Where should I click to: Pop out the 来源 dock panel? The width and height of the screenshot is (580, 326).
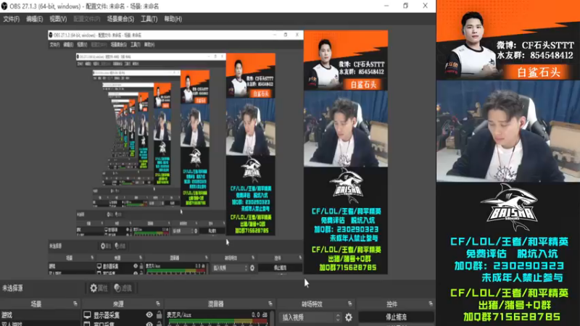tap(158, 304)
